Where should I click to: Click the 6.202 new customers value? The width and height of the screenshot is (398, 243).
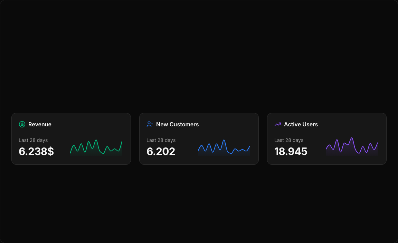(x=161, y=151)
